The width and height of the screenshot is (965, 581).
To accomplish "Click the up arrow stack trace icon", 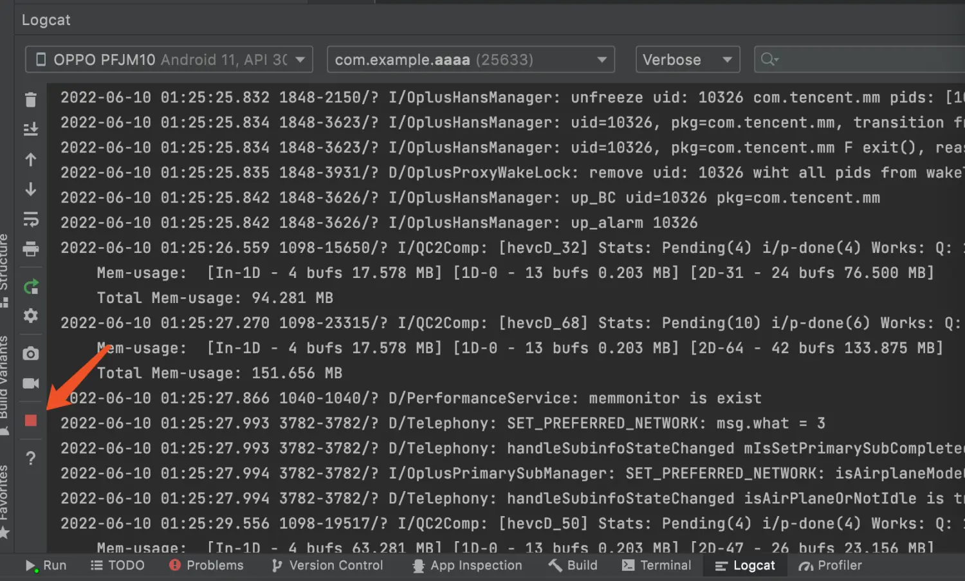I will point(30,160).
